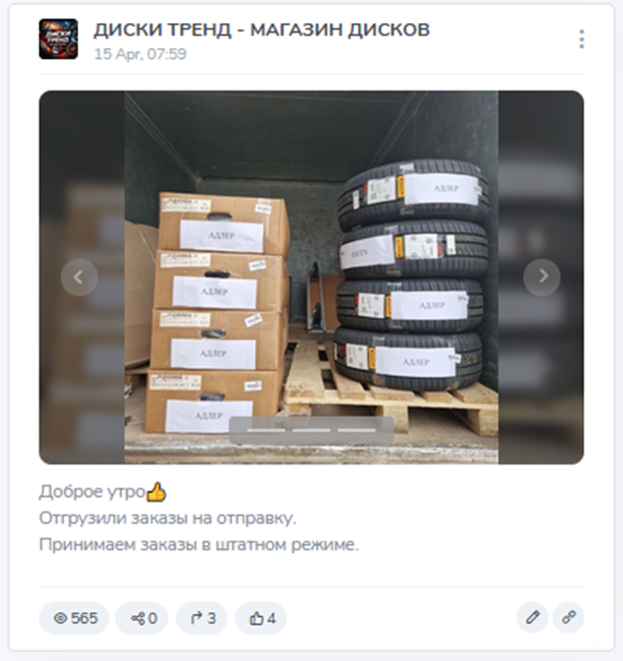Click the Отгрузили заказы на отправку text line

(x=167, y=518)
